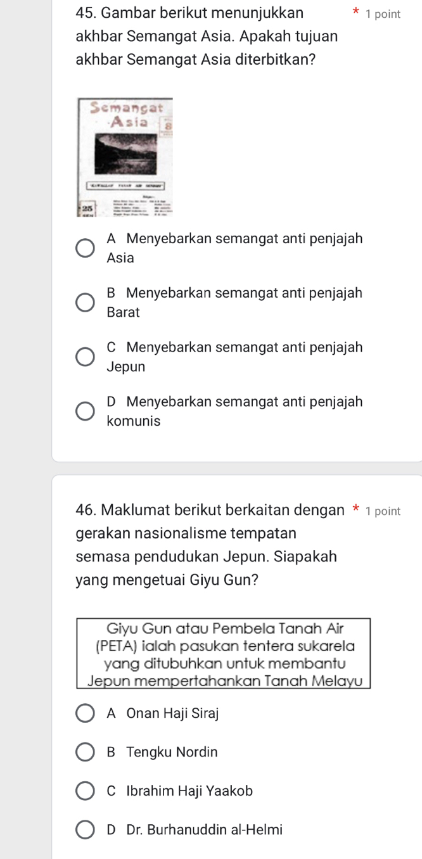Image resolution: width=422 pixels, height=859 pixels.
Task: Select answer A Onan Haji Siraj
Action: [86, 713]
